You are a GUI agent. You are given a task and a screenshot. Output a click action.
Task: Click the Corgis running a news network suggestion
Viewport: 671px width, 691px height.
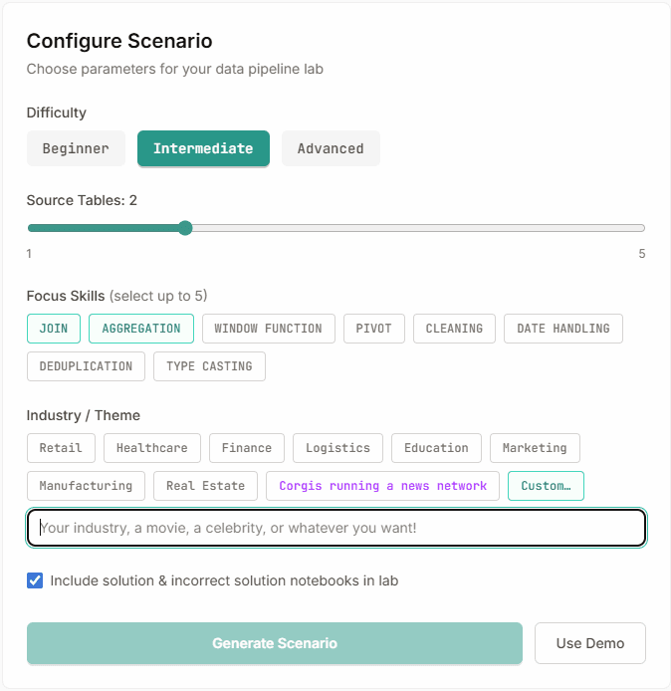(x=383, y=486)
